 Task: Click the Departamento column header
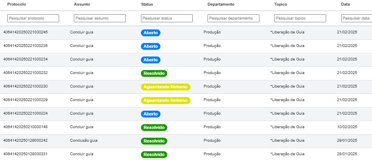coord(221,4)
